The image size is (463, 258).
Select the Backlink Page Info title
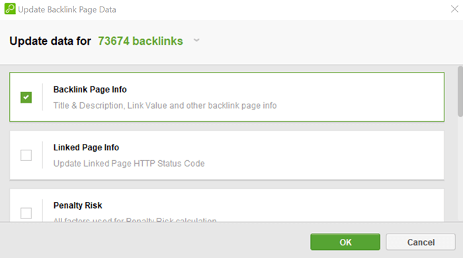click(90, 90)
